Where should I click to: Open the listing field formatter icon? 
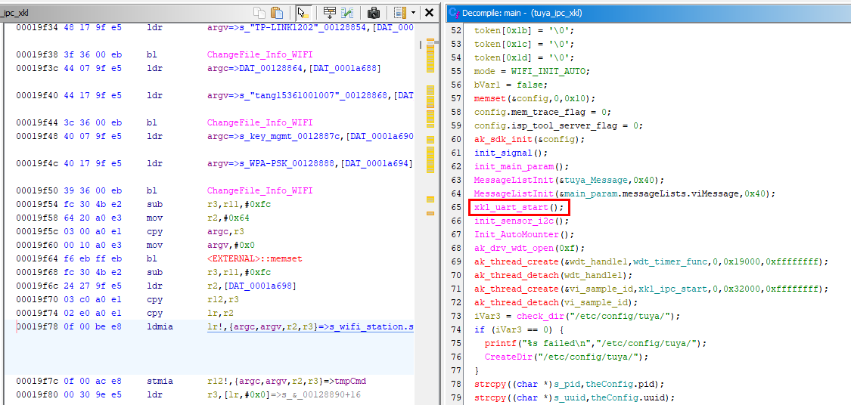[330, 13]
